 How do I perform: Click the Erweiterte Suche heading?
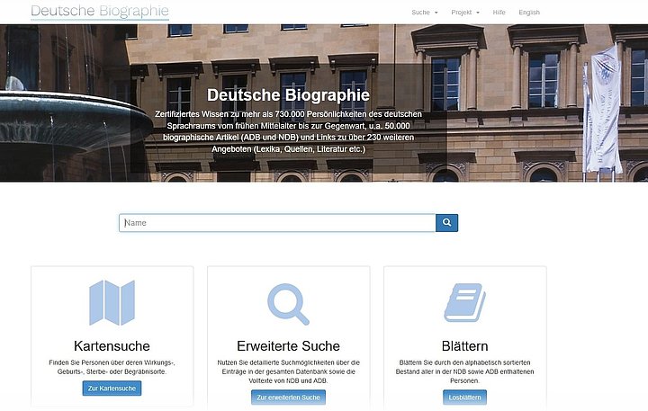289,345
